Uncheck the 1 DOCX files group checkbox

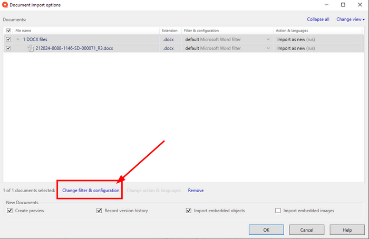pyautogui.click(x=8, y=39)
